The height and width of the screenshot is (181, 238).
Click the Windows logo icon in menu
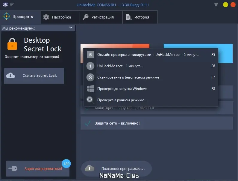90,89
